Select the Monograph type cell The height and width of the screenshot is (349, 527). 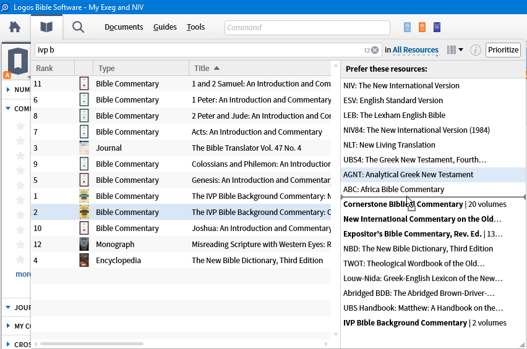(x=115, y=245)
